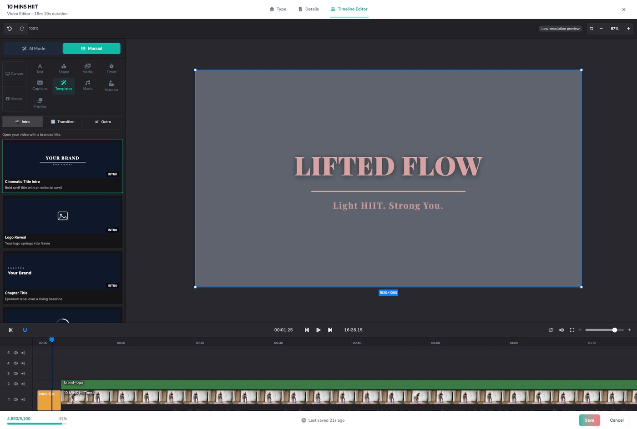Select the scissors split tool
This screenshot has width=637, height=429.
click(x=11, y=330)
